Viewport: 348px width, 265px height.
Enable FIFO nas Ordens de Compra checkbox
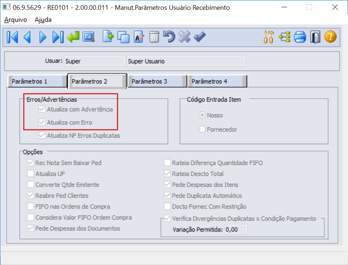click(x=31, y=206)
